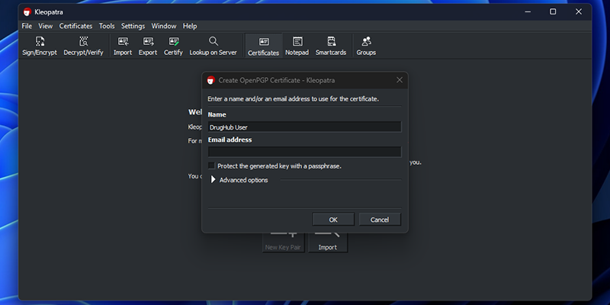Viewport: 610px width, 305px height.
Task: Enable passphrase protection for generated key
Action: [x=212, y=165]
